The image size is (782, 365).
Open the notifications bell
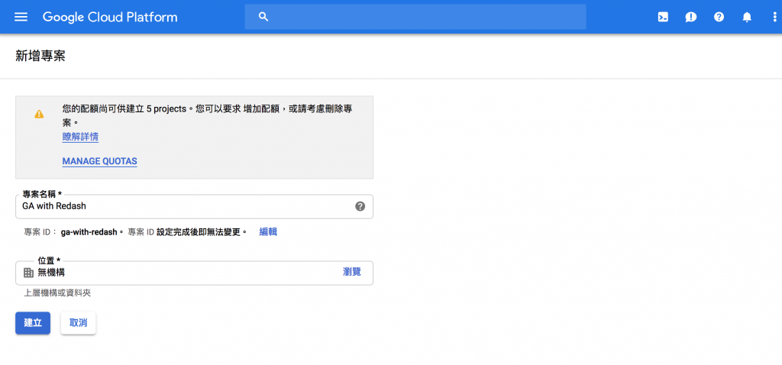pyautogui.click(x=747, y=17)
